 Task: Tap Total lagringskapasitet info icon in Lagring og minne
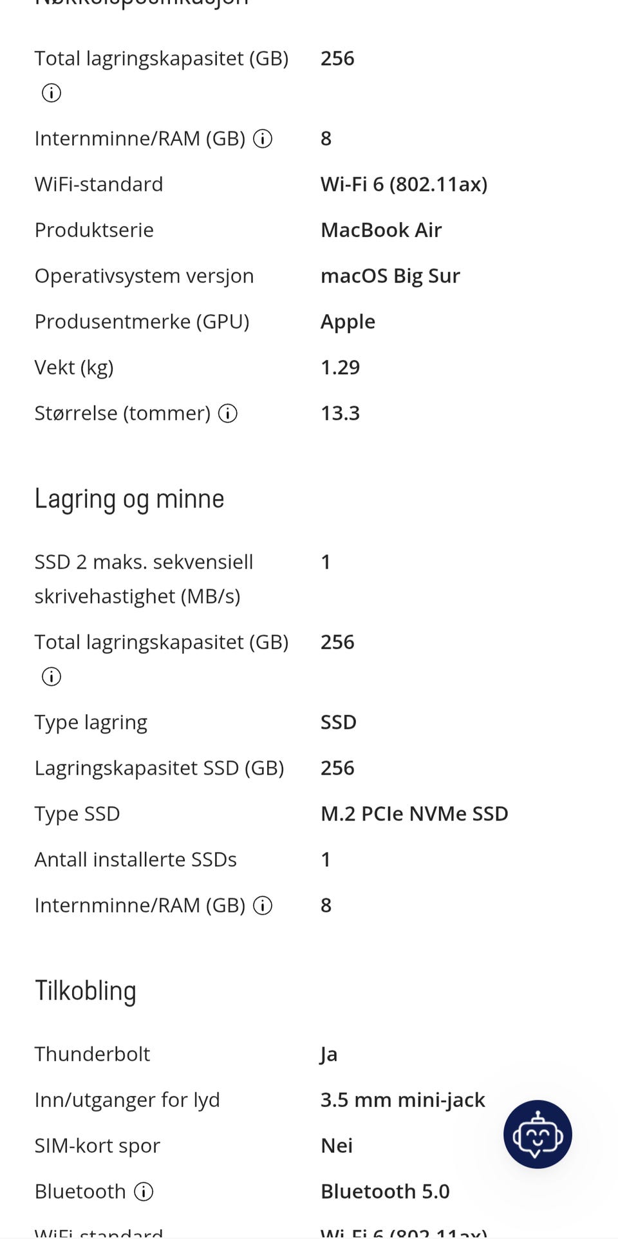click(x=51, y=677)
